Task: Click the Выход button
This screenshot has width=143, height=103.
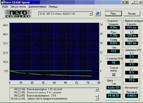Action: click(x=132, y=14)
